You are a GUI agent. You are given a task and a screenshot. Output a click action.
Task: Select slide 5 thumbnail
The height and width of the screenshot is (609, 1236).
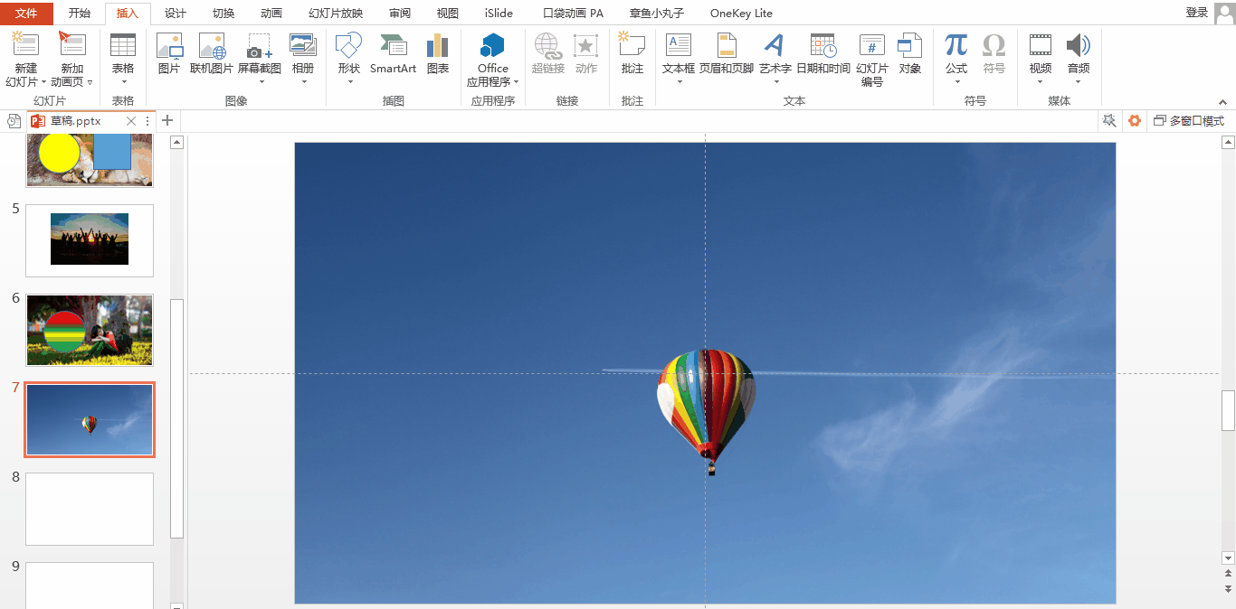coord(90,240)
